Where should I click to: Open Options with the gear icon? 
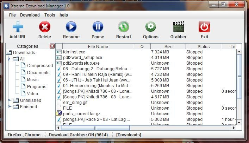point(150,27)
